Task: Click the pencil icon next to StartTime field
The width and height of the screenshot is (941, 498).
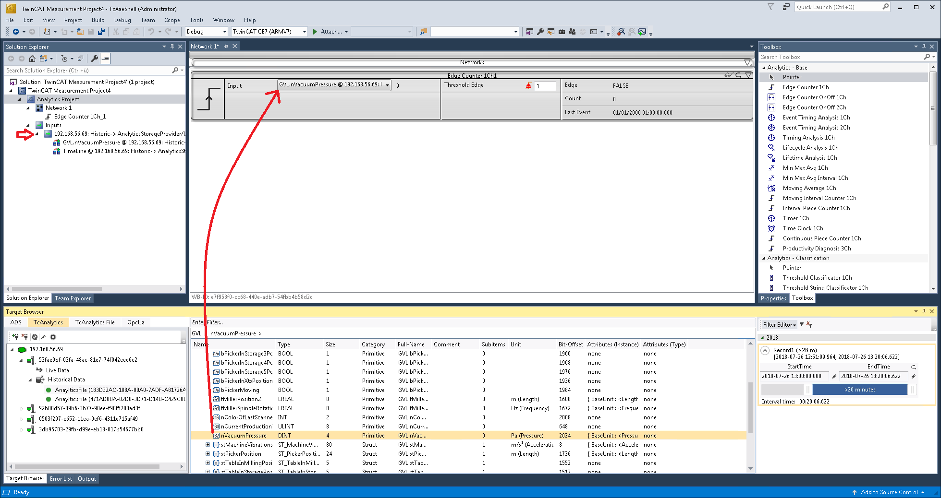Action: (834, 377)
